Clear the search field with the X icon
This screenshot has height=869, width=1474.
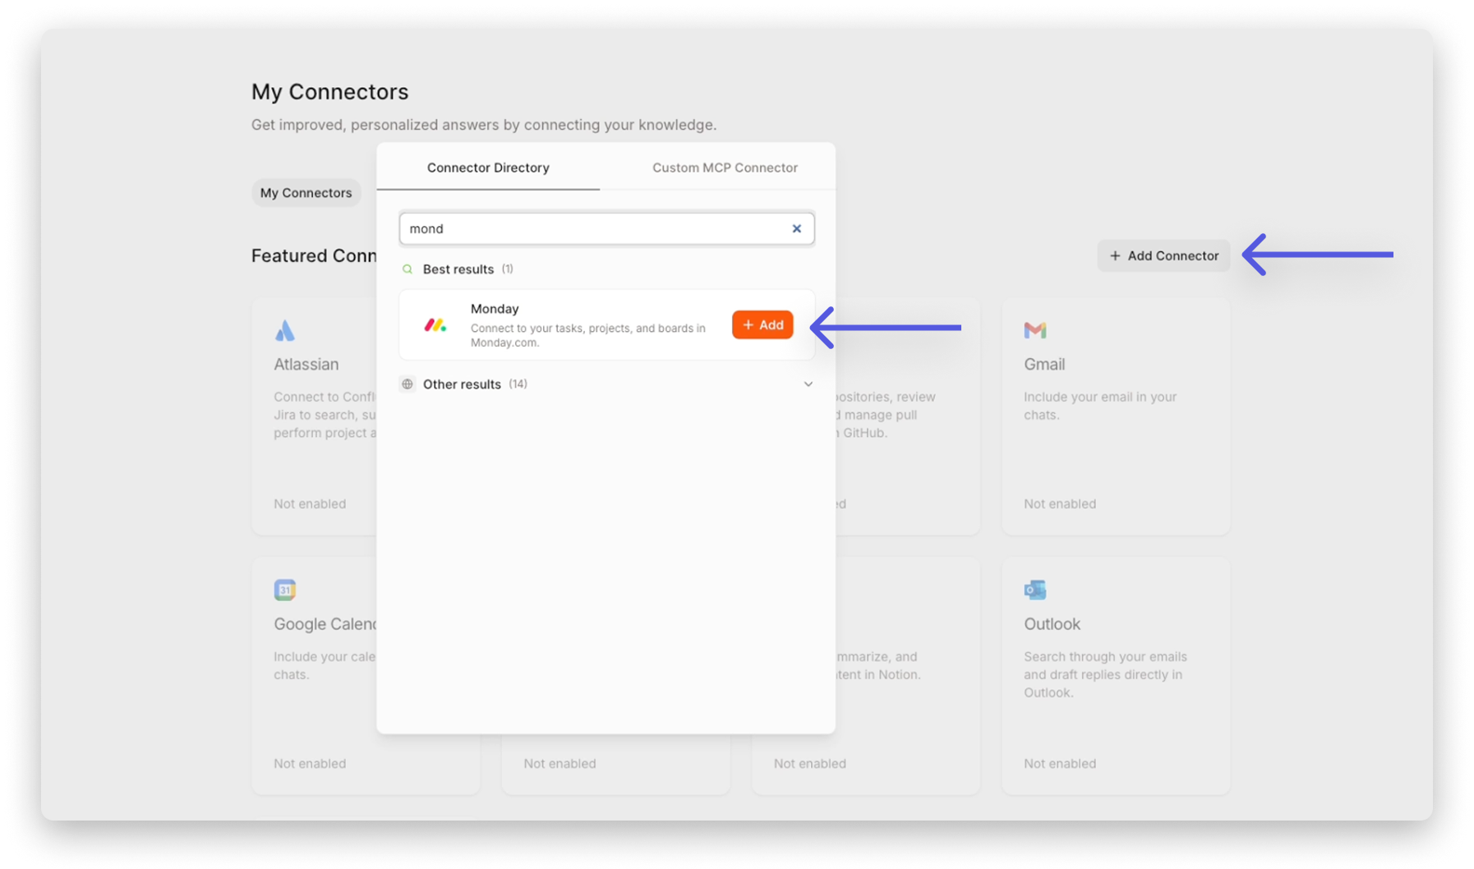[796, 228]
